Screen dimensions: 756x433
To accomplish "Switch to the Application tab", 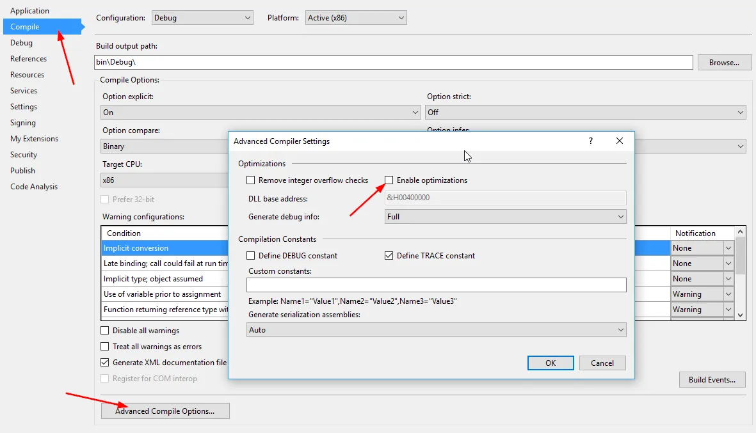I will tap(29, 11).
